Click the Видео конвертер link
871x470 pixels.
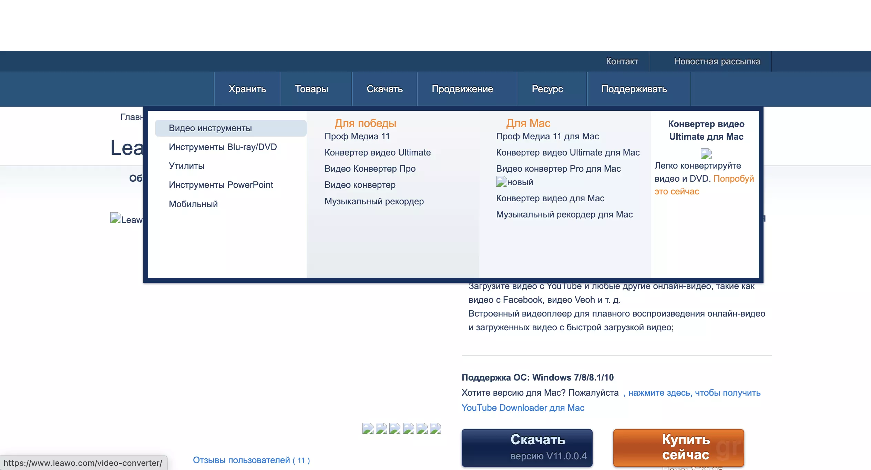point(360,185)
